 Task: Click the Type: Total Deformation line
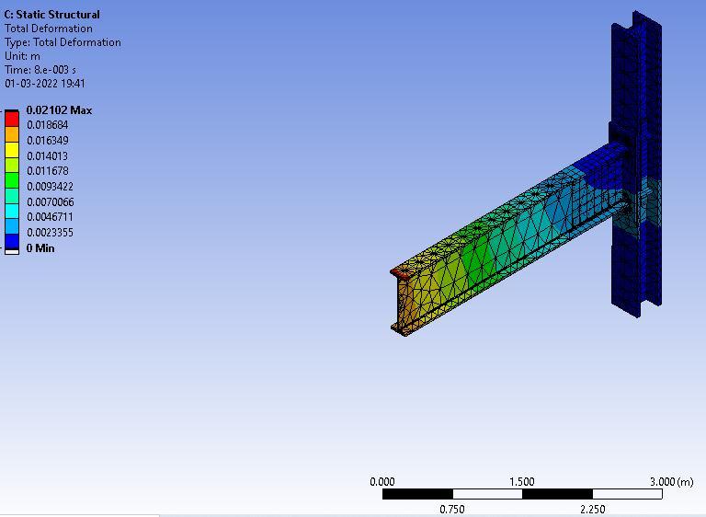click(63, 42)
